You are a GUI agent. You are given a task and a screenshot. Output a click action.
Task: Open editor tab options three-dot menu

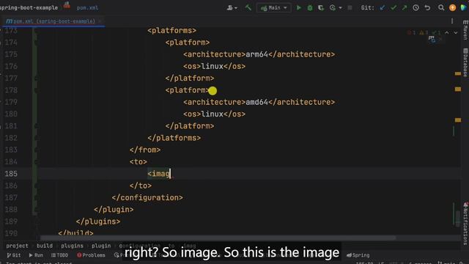tap(452, 21)
